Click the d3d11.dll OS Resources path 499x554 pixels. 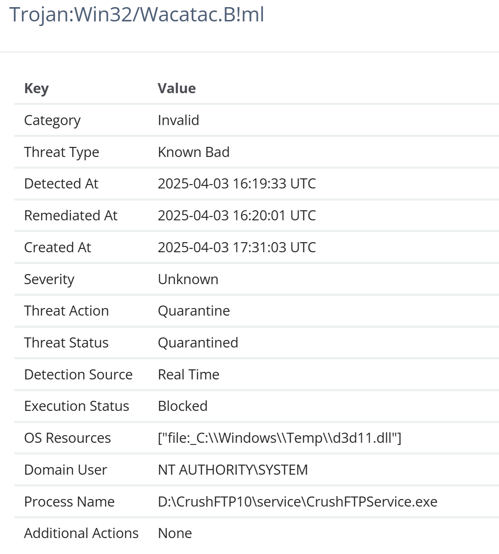[280, 438]
